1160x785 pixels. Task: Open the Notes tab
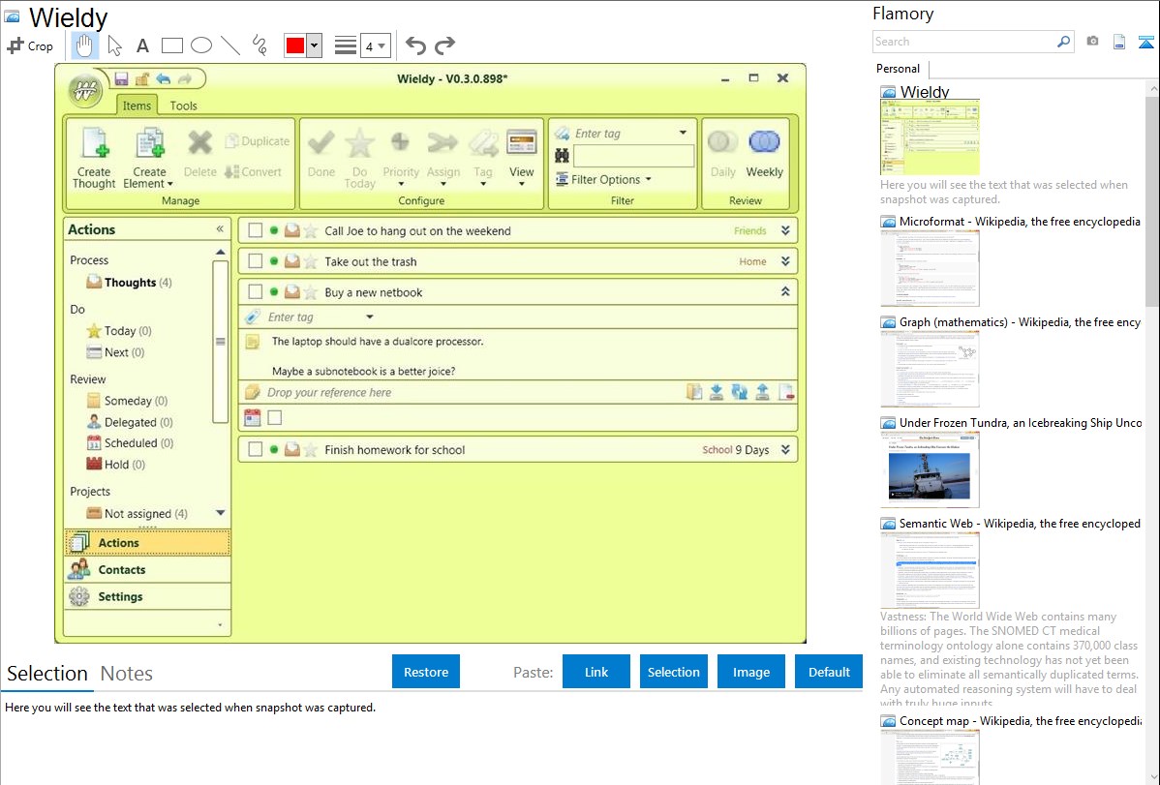[127, 674]
